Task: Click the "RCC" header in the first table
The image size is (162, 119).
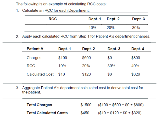Action: tap(53, 19)
